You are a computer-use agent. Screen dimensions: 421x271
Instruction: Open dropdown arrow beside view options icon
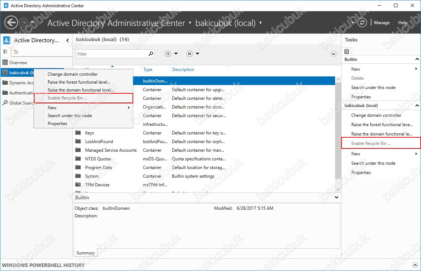click(x=176, y=54)
